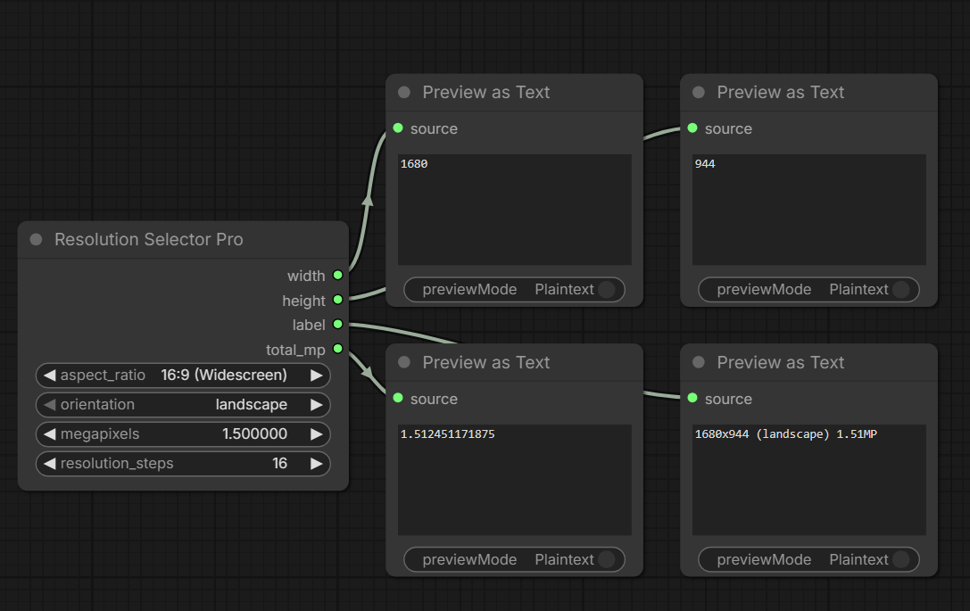Select title bar of the 944 preview node
970x611 pixels.
tap(809, 93)
